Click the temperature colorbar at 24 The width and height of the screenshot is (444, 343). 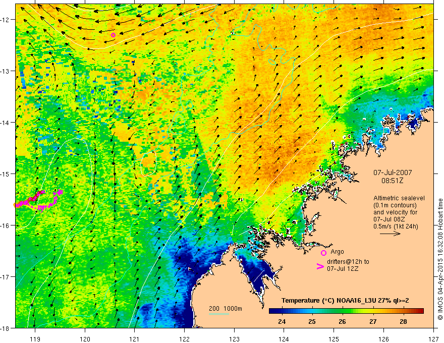pos(282,311)
